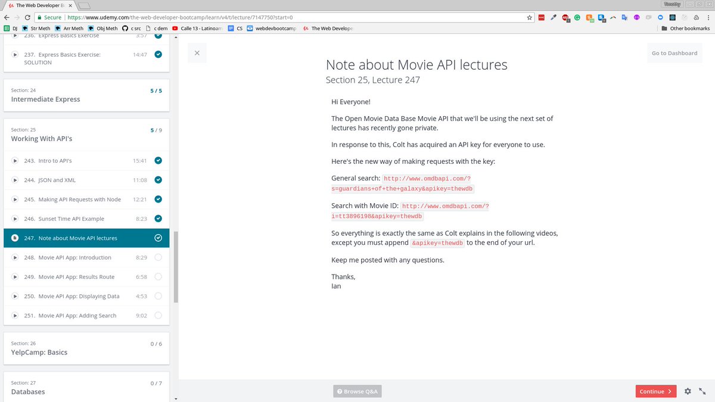Activate the eyedropper color picker extension

(x=554, y=18)
